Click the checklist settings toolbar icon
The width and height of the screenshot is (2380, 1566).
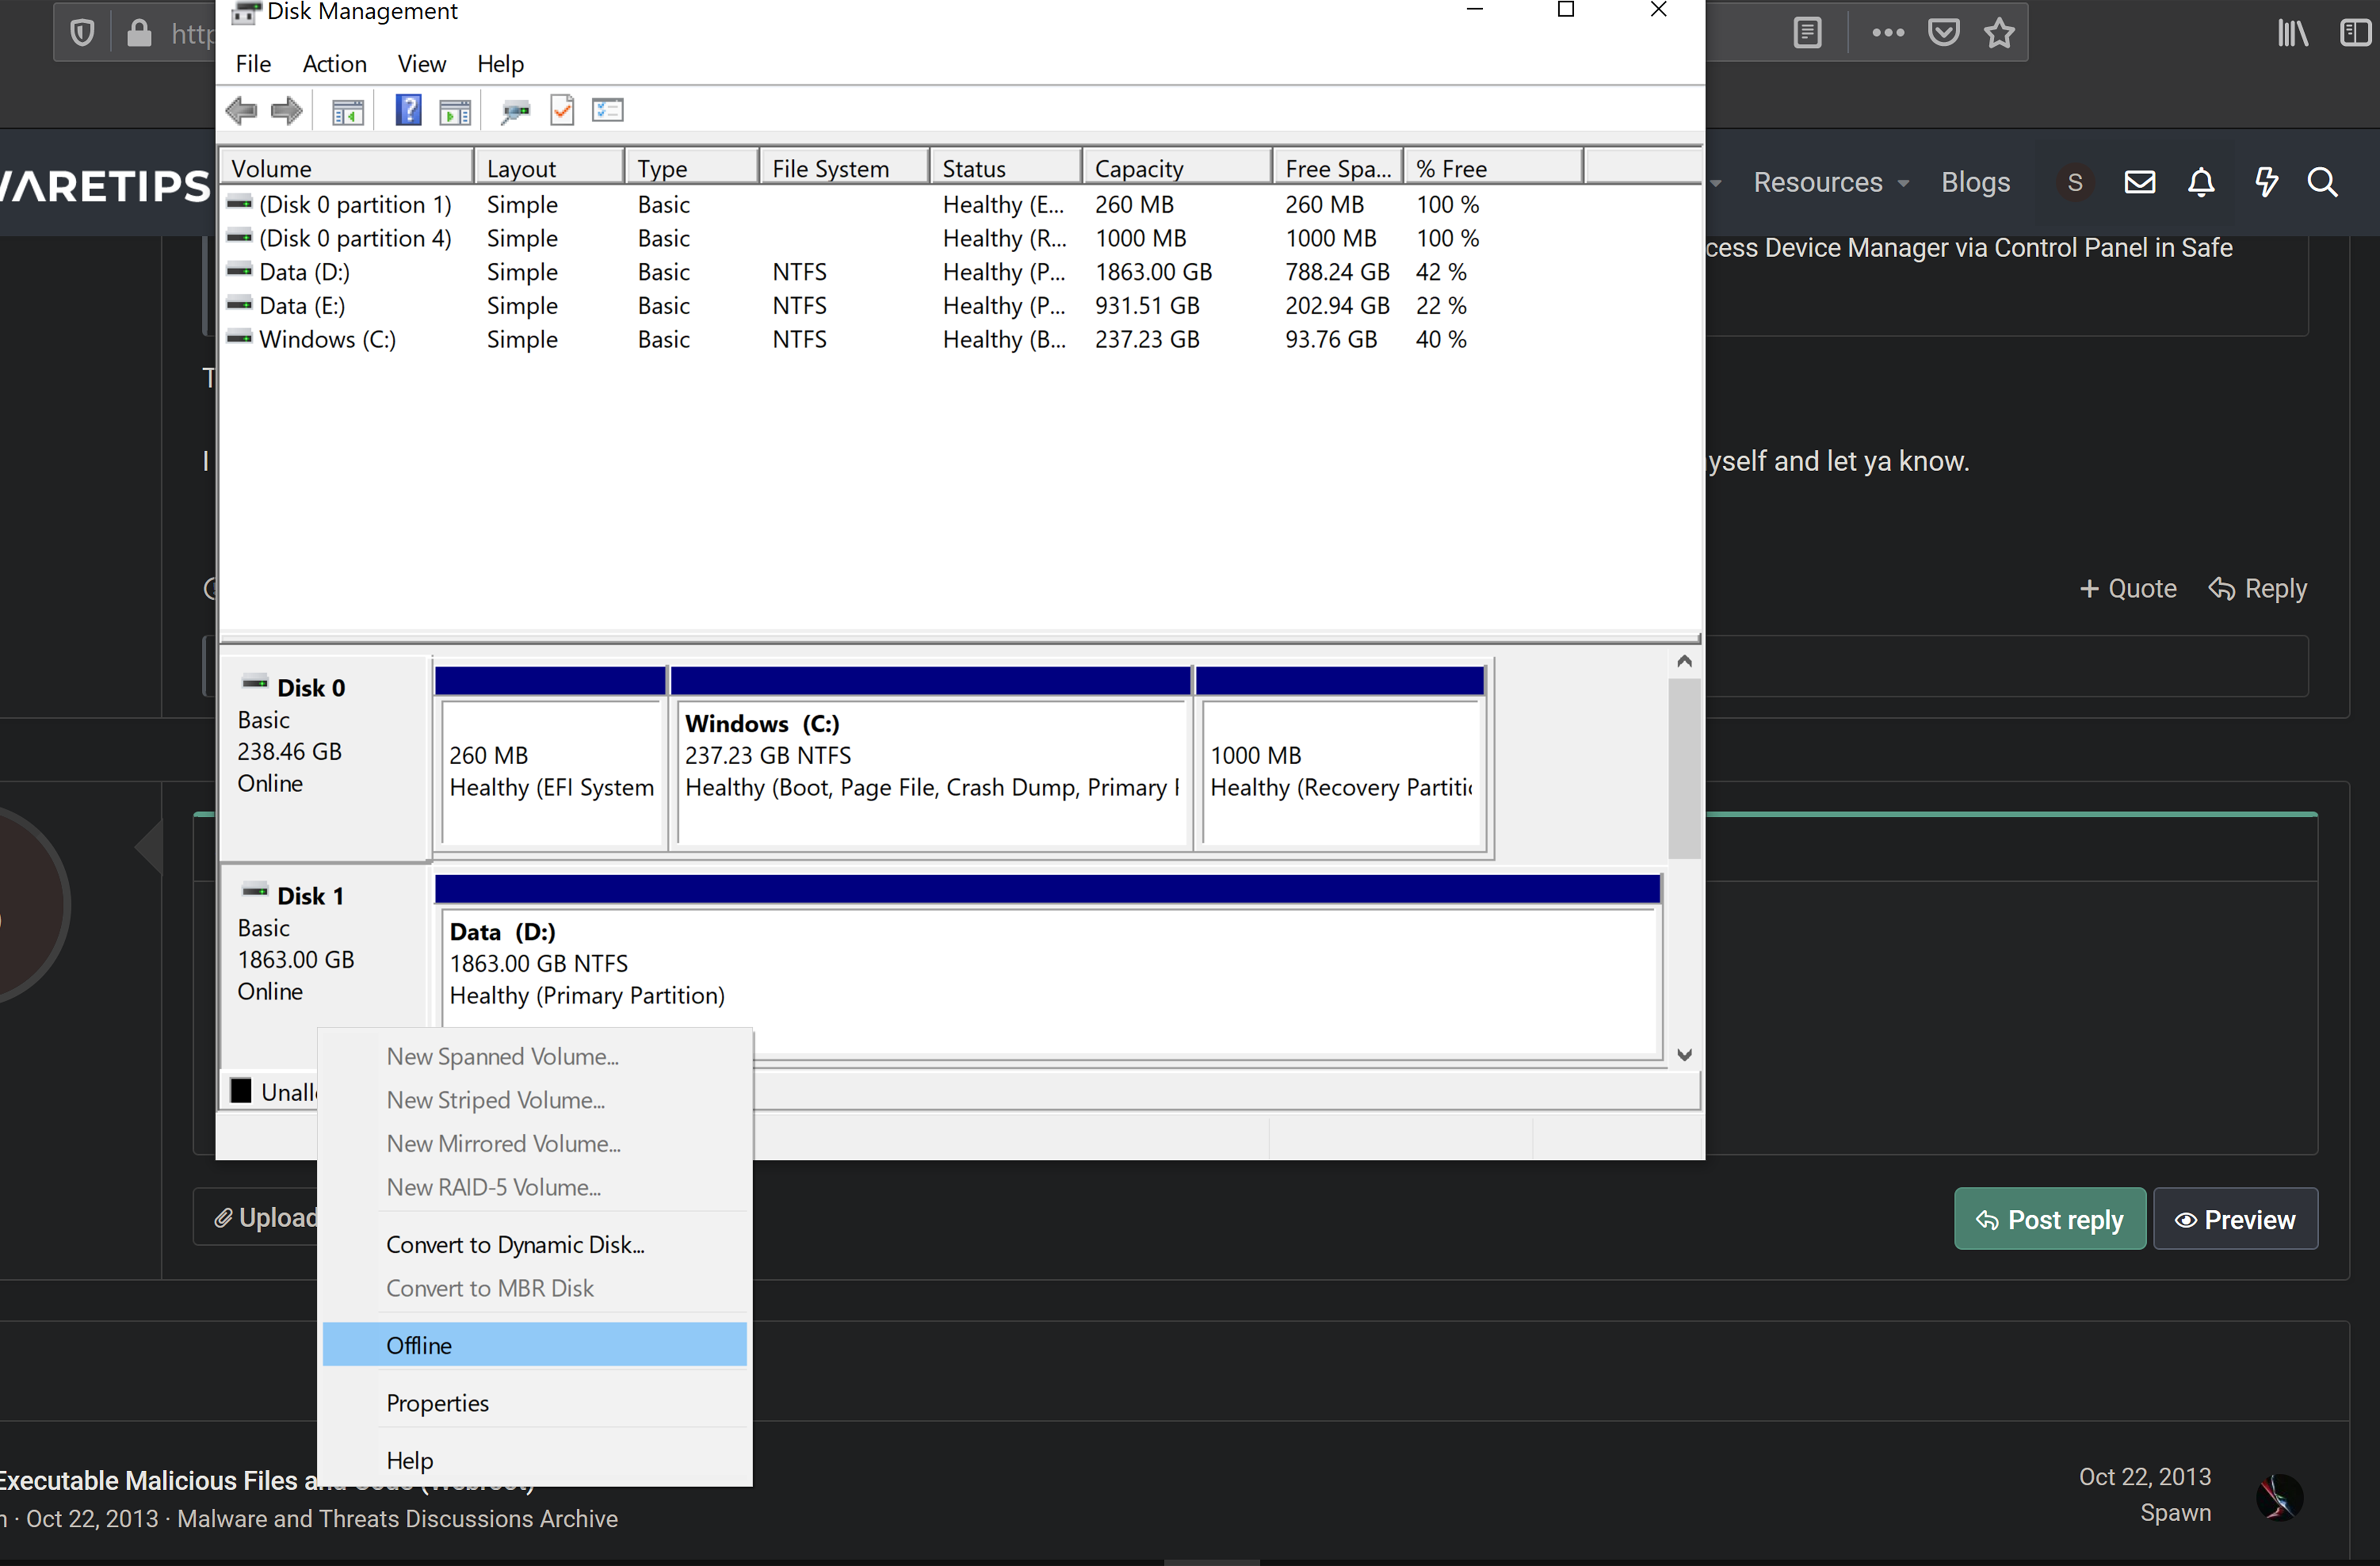(x=607, y=110)
